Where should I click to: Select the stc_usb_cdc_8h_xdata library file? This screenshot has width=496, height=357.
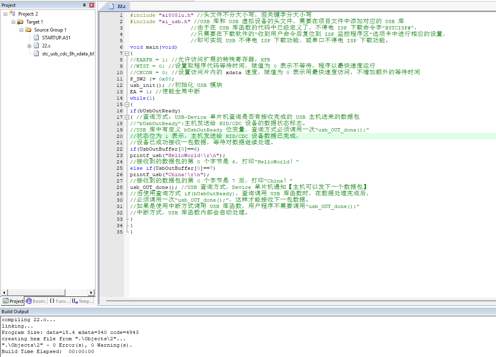pyautogui.click(x=68, y=54)
